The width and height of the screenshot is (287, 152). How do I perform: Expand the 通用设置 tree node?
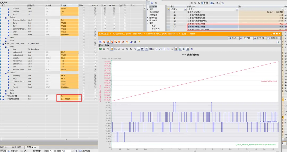(x=148, y=18)
